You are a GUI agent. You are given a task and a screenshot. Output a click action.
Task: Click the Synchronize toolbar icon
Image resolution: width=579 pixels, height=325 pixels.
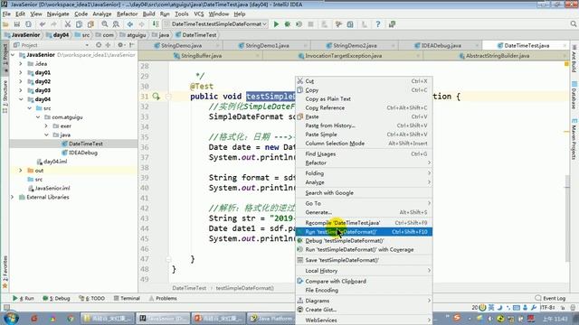tap(28, 24)
